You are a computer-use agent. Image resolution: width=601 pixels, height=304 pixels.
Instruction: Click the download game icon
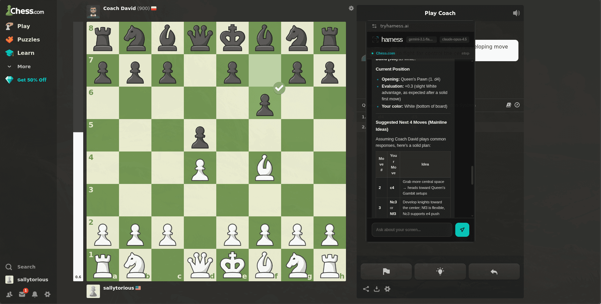[377, 289]
